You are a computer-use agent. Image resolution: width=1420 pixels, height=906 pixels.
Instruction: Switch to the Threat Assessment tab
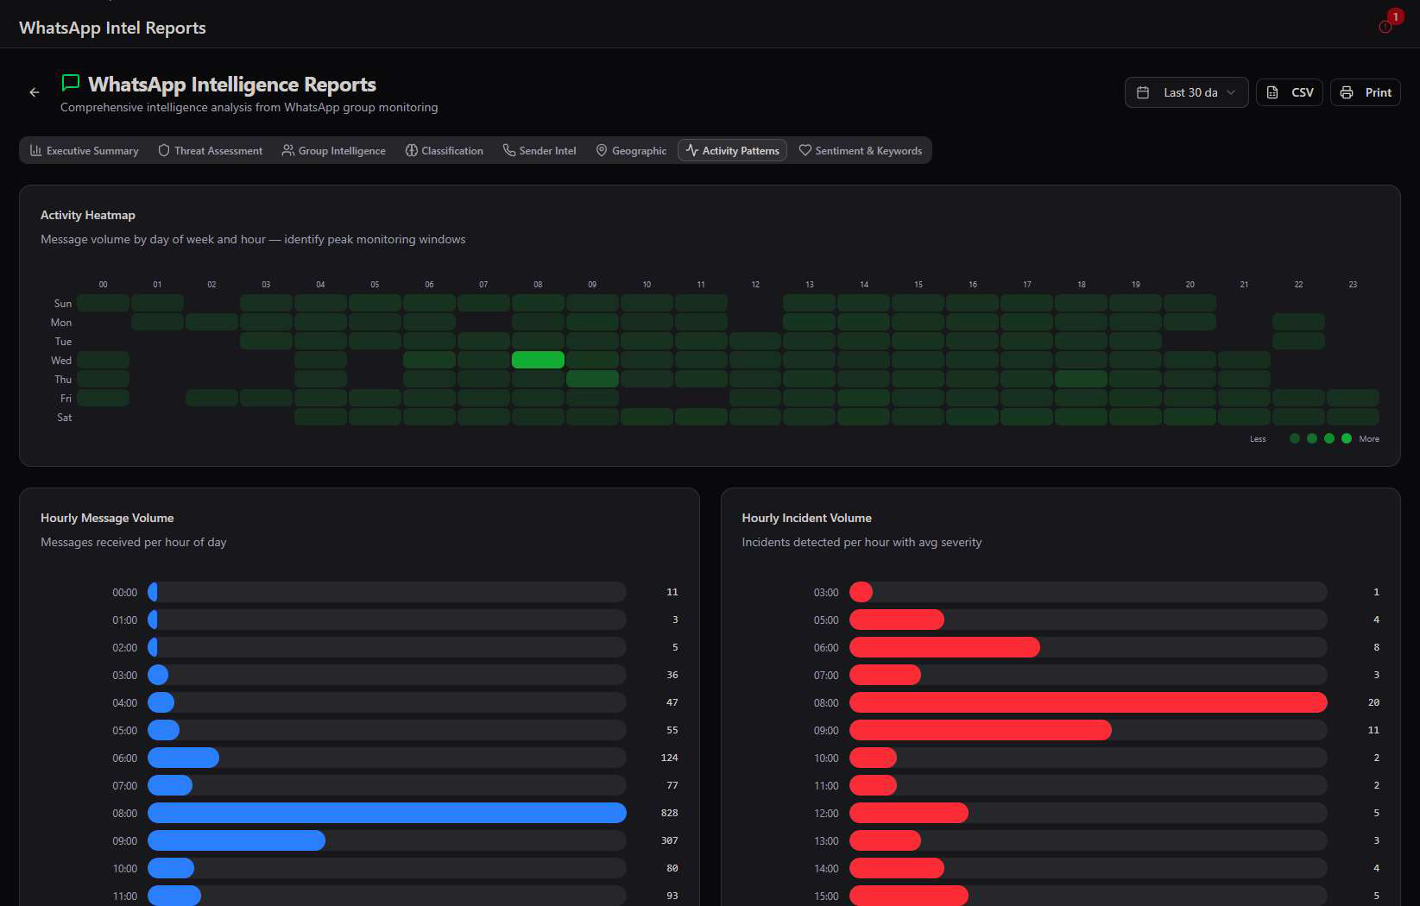click(x=211, y=150)
